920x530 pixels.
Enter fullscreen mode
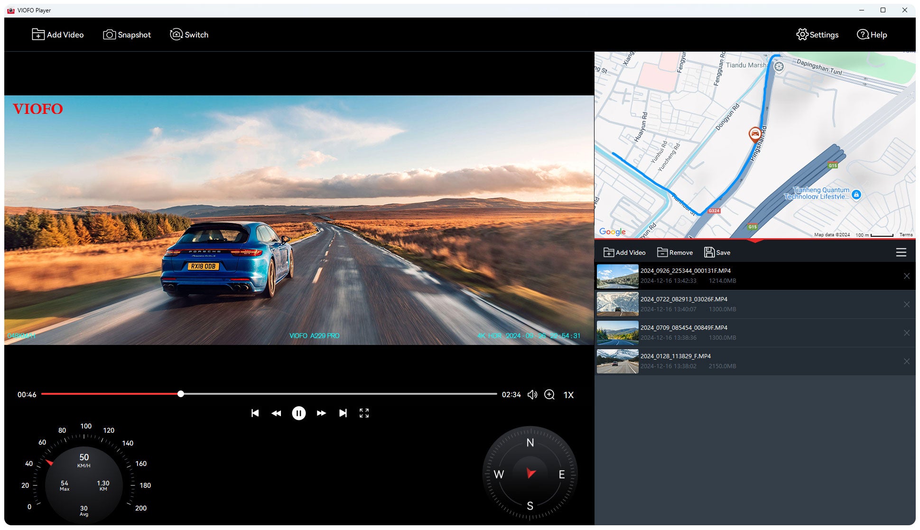(364, 413)
